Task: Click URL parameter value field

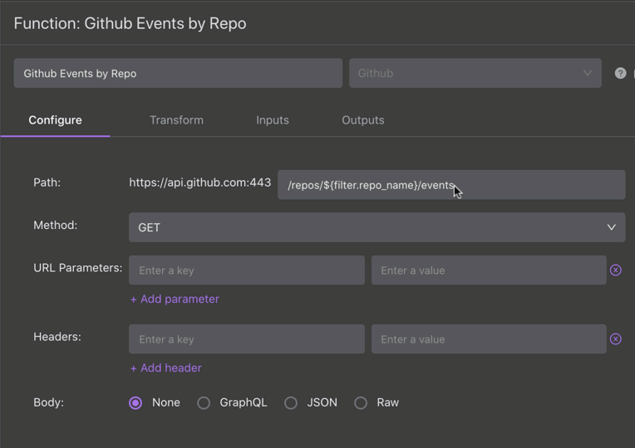Action: (489, 270)
